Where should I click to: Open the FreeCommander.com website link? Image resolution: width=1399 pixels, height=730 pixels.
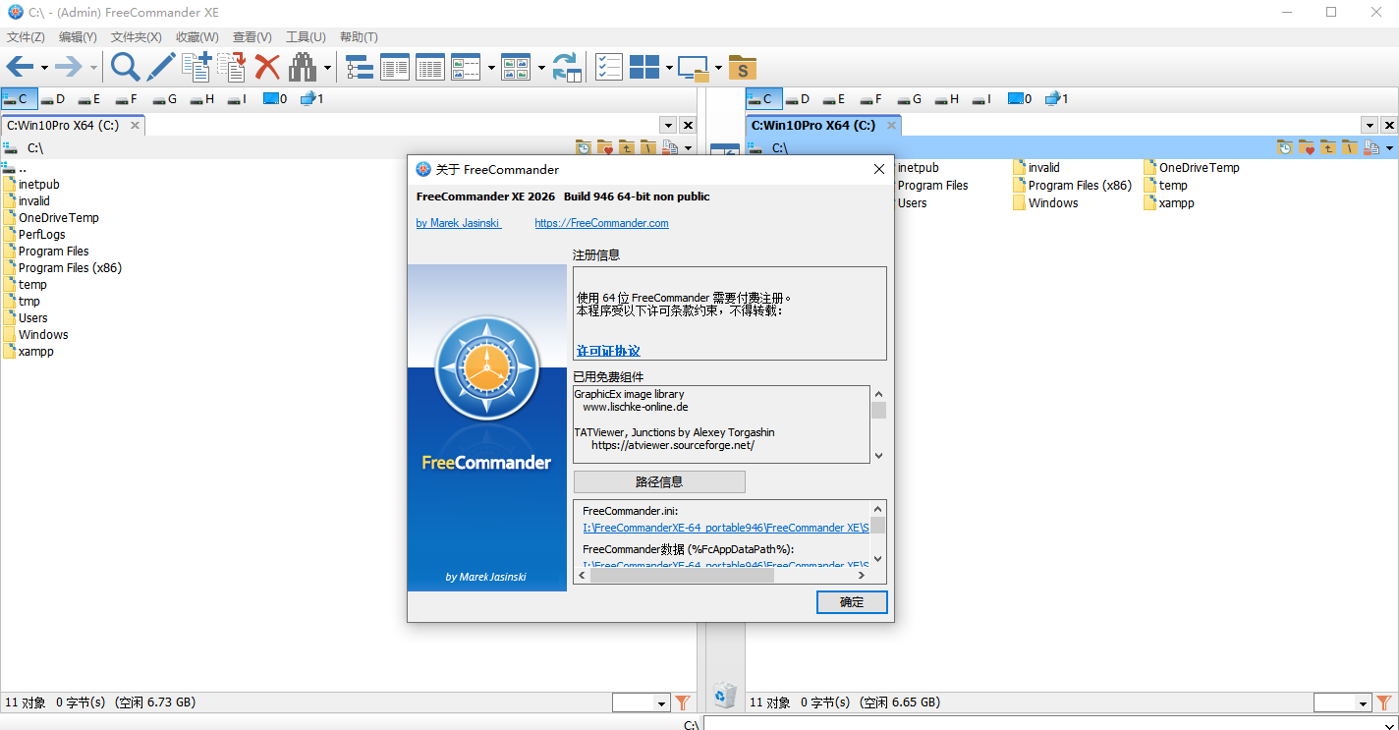[601, 223]
